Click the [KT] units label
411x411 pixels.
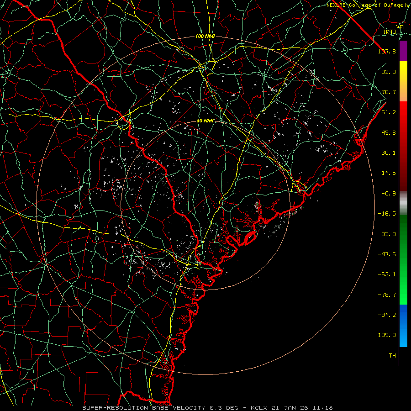(390, 32)
